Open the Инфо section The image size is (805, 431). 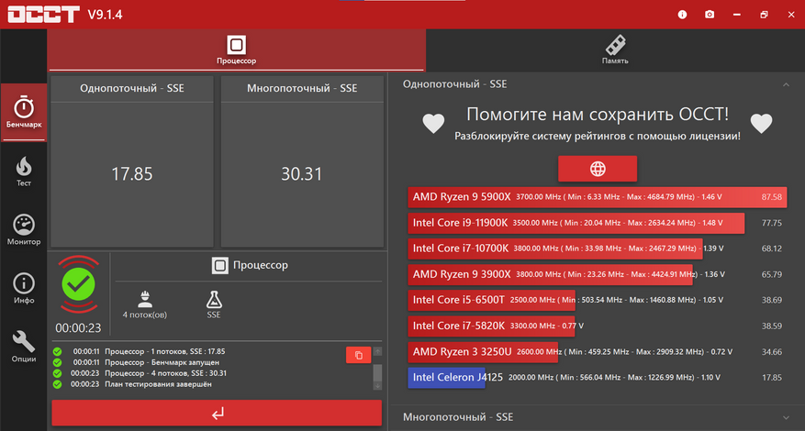pos(24,288)
